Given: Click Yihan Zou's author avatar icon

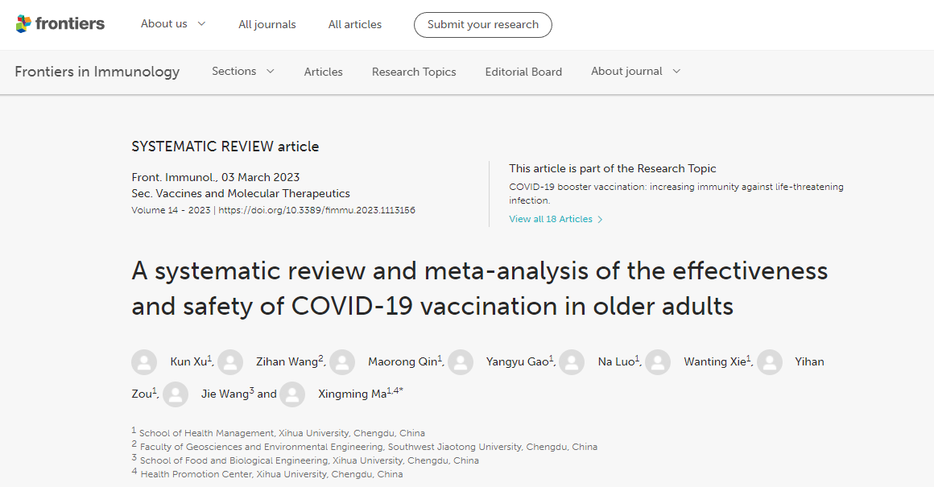Looking at the screenshot, I should click(x=770, y=362).
